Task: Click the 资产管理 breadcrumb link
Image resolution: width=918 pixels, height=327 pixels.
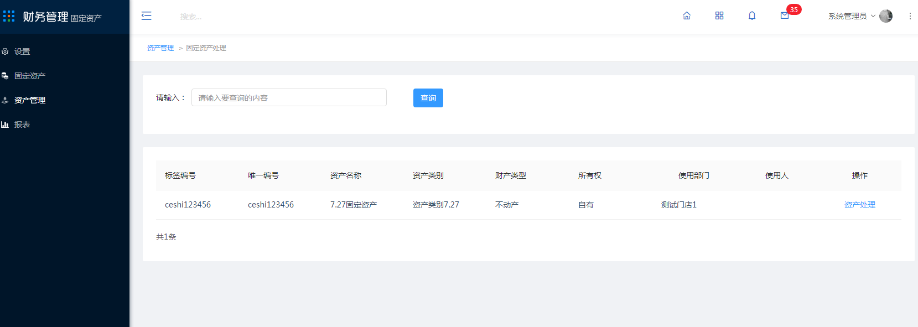Action: pos(160,48)
